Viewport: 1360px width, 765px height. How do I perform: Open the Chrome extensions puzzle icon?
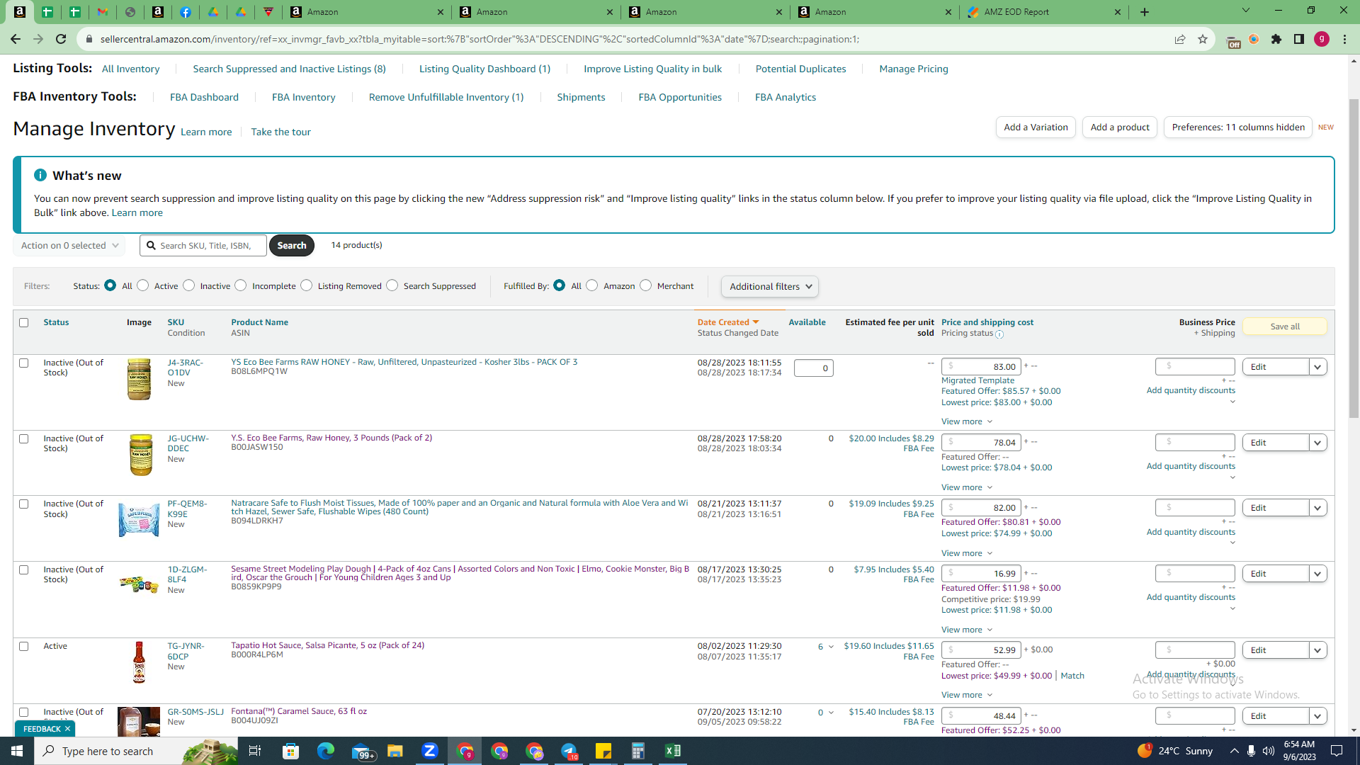[1276, 39]
